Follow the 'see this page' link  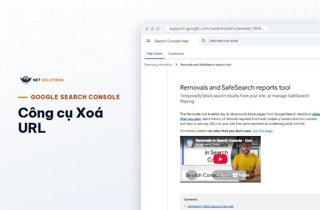click(262, 131)
